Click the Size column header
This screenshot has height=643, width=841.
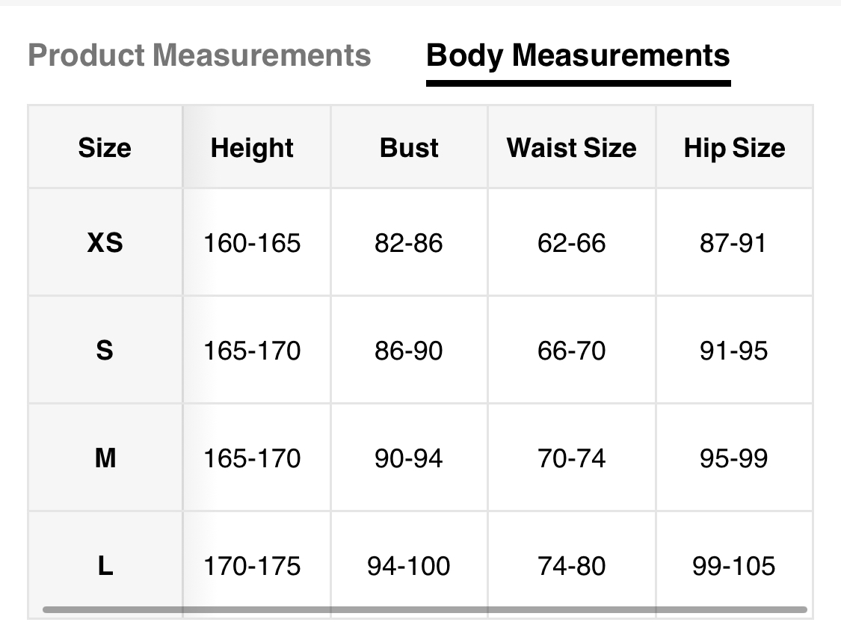click(105, 147)
